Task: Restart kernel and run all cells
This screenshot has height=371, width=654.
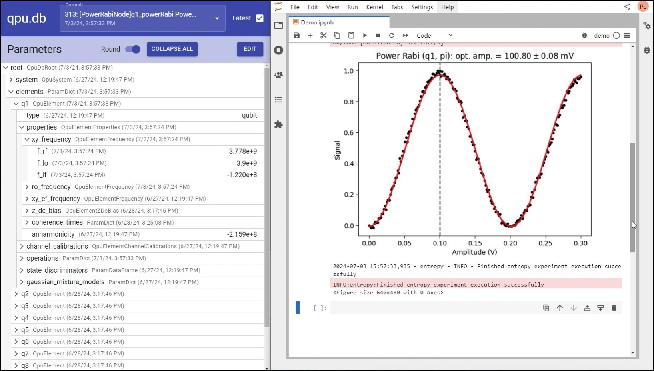Action: 406,35
